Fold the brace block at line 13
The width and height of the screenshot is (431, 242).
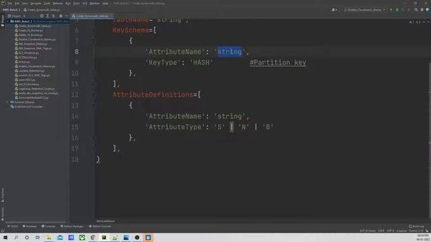(x=94, y=106)
